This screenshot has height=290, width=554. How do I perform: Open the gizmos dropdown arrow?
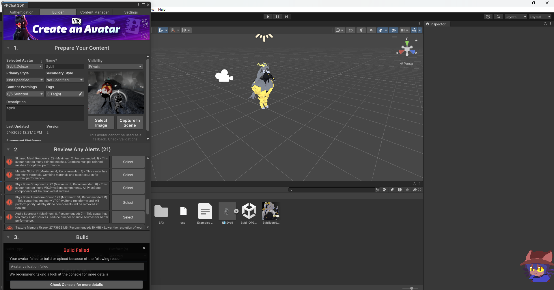(420, 30)
